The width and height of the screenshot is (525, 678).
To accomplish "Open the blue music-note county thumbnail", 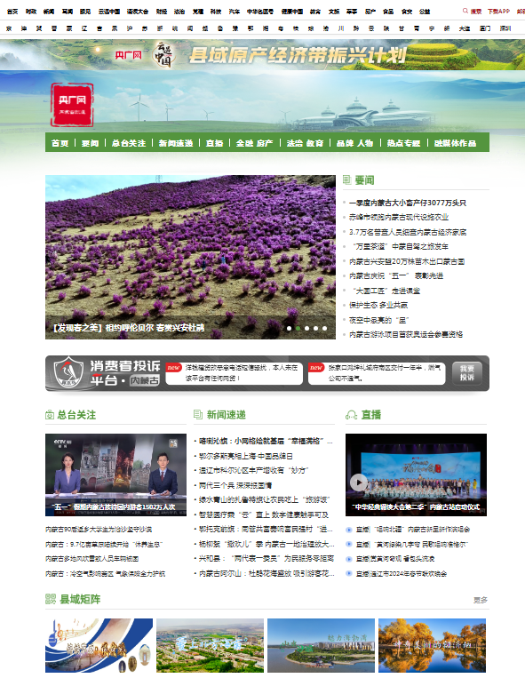I will tap(99, 645).
